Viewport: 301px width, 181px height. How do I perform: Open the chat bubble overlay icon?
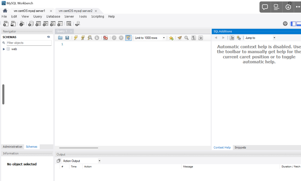click(x=265, y=7)
